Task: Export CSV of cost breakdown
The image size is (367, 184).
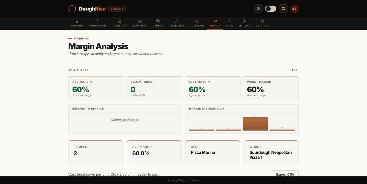Action: (285, 174)
